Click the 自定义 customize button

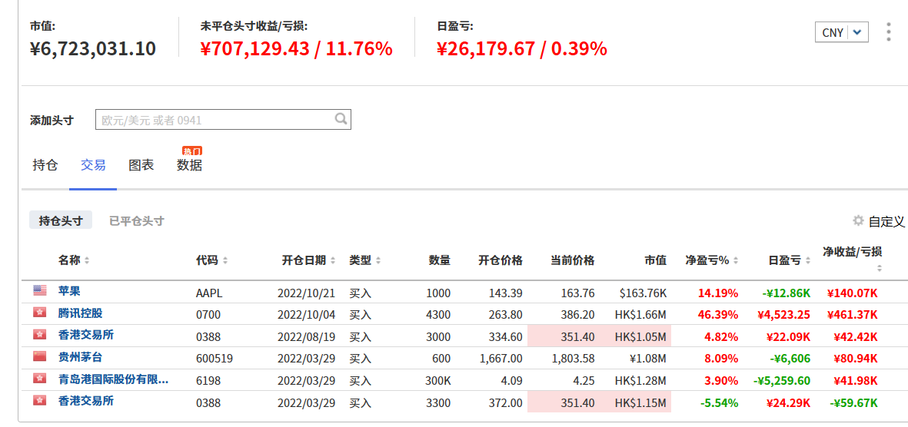click(x=886, y=221)
